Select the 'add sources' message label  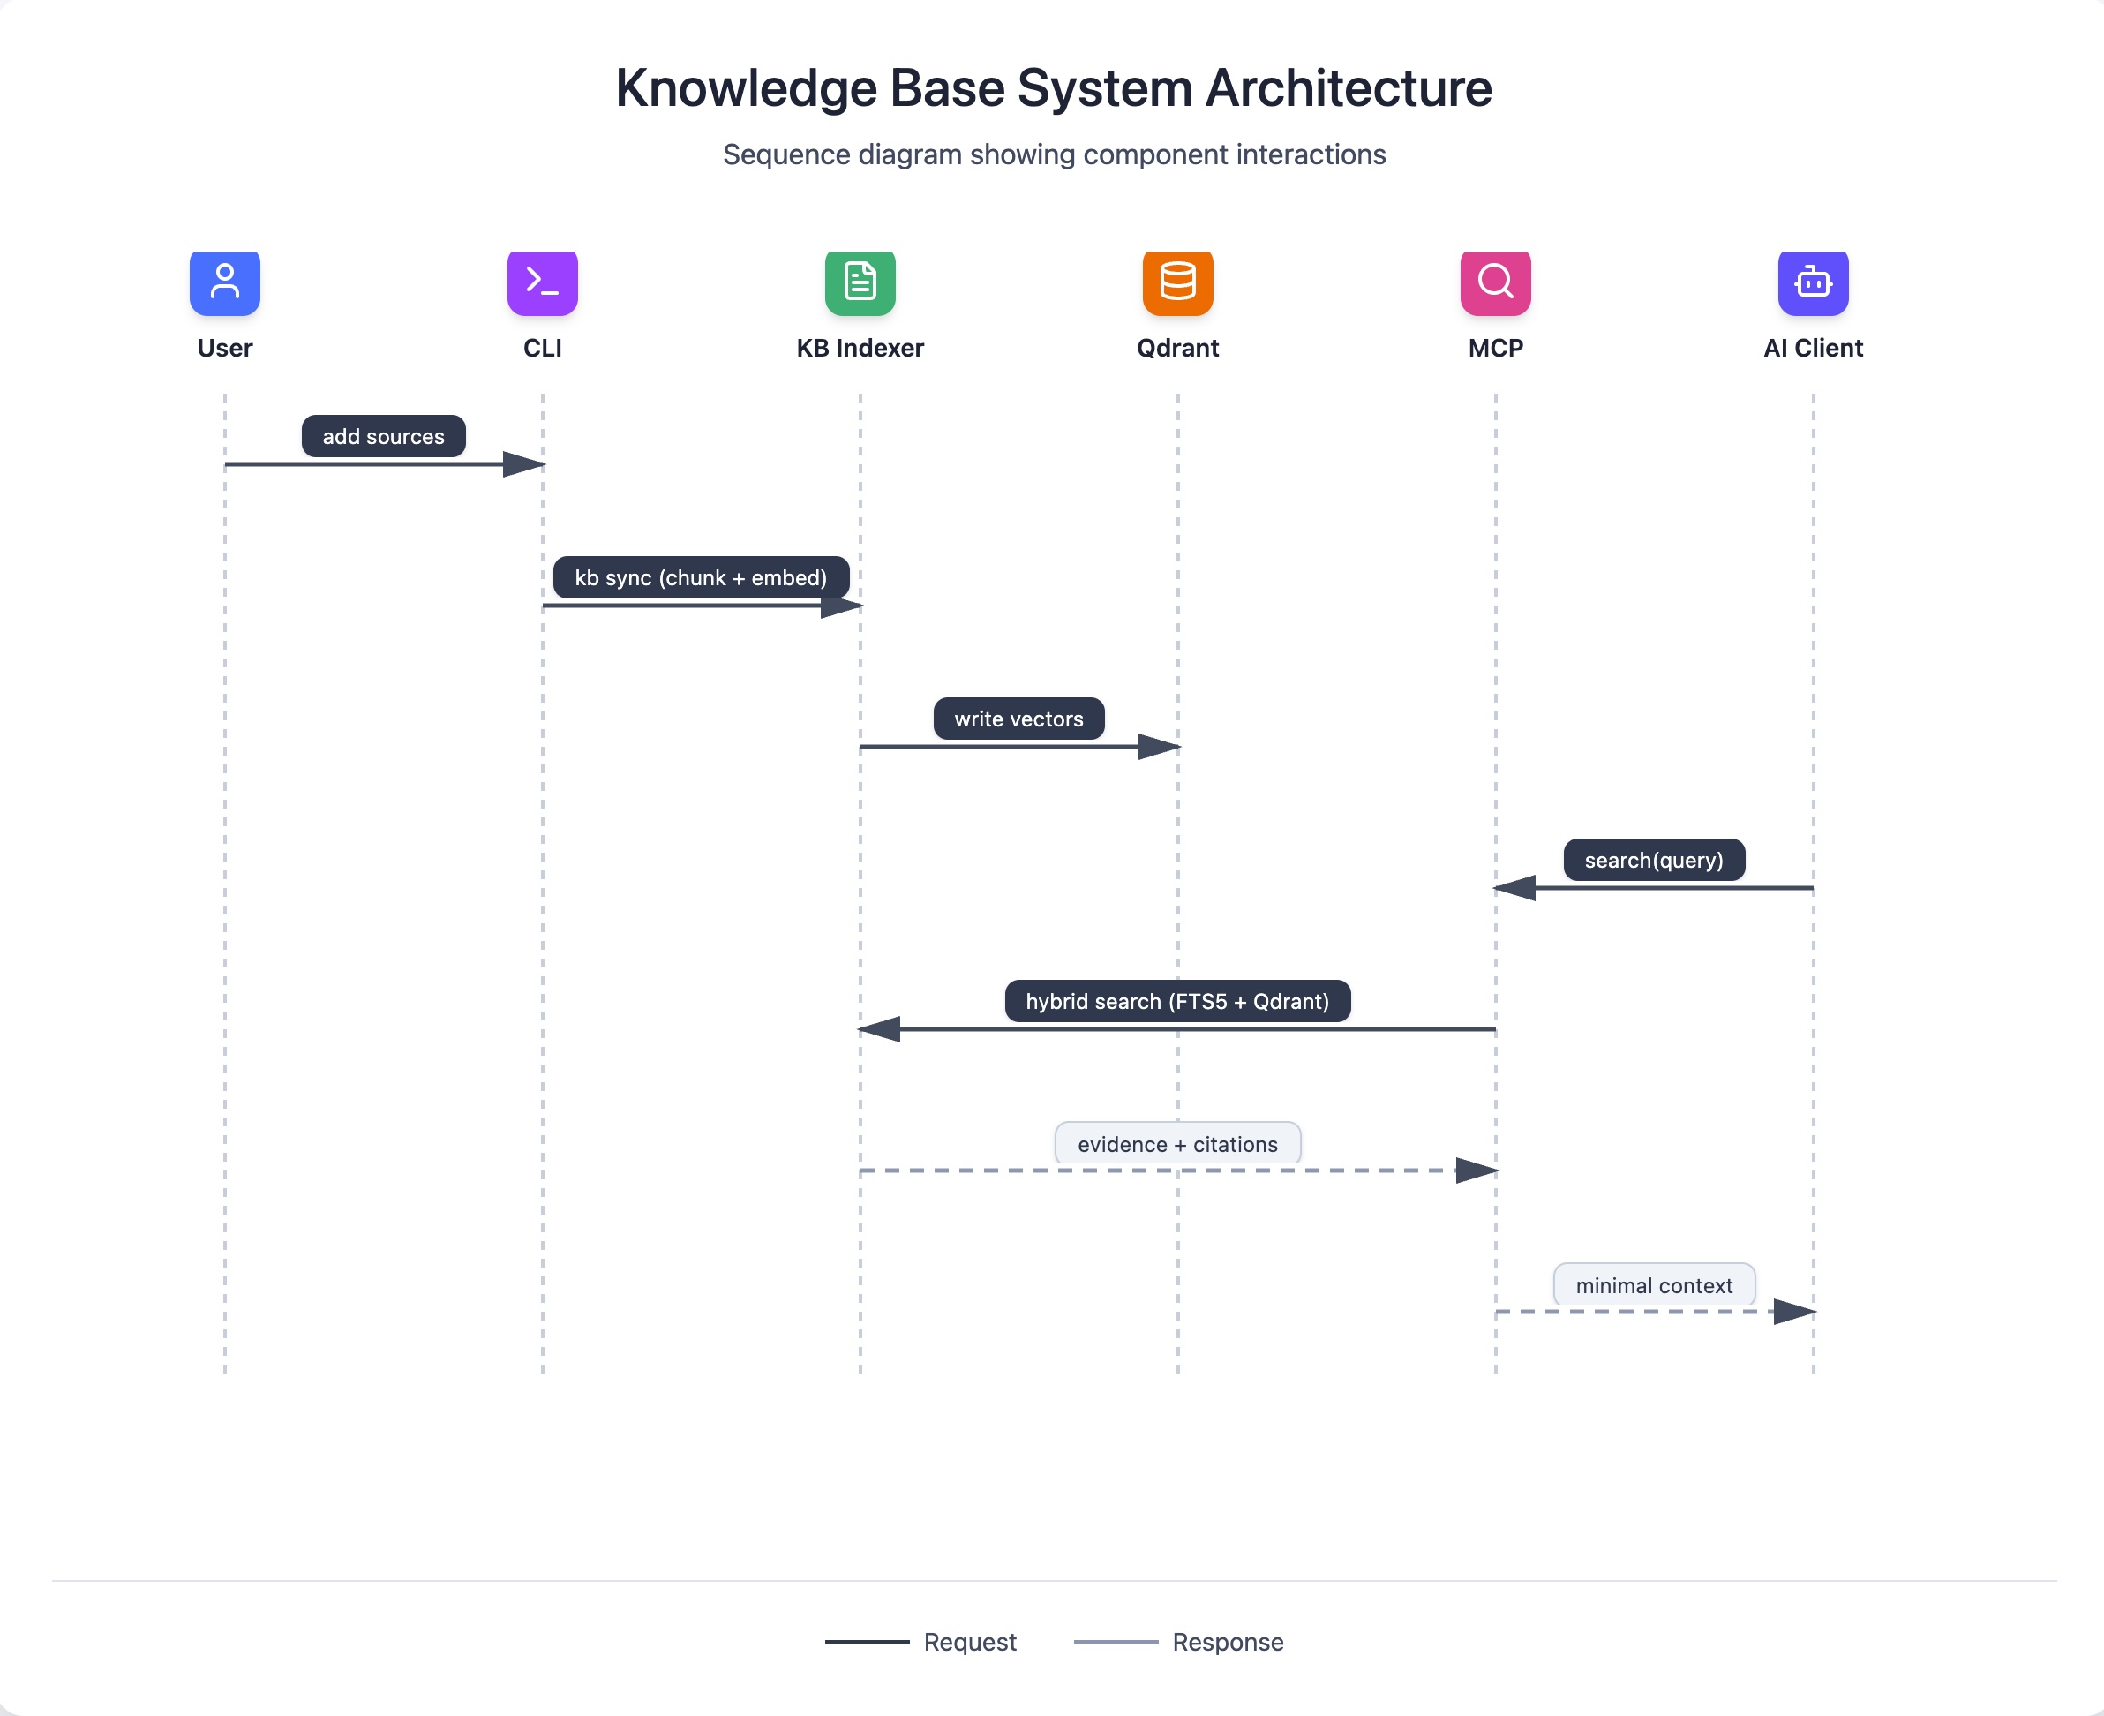coord(383,436)
